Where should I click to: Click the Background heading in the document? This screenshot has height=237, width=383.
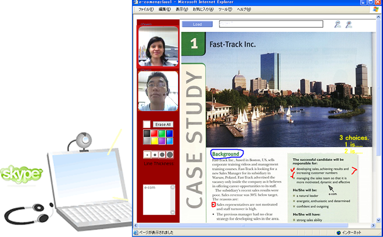(225, 154)
